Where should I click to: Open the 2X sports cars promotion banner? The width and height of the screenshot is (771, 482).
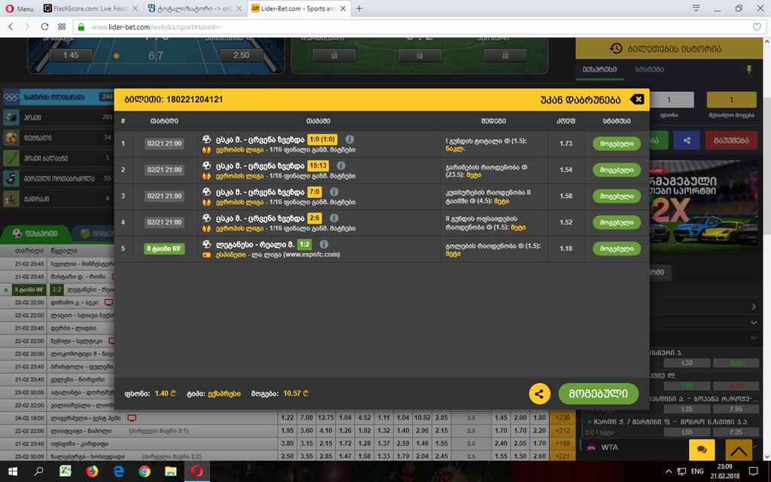703,207
